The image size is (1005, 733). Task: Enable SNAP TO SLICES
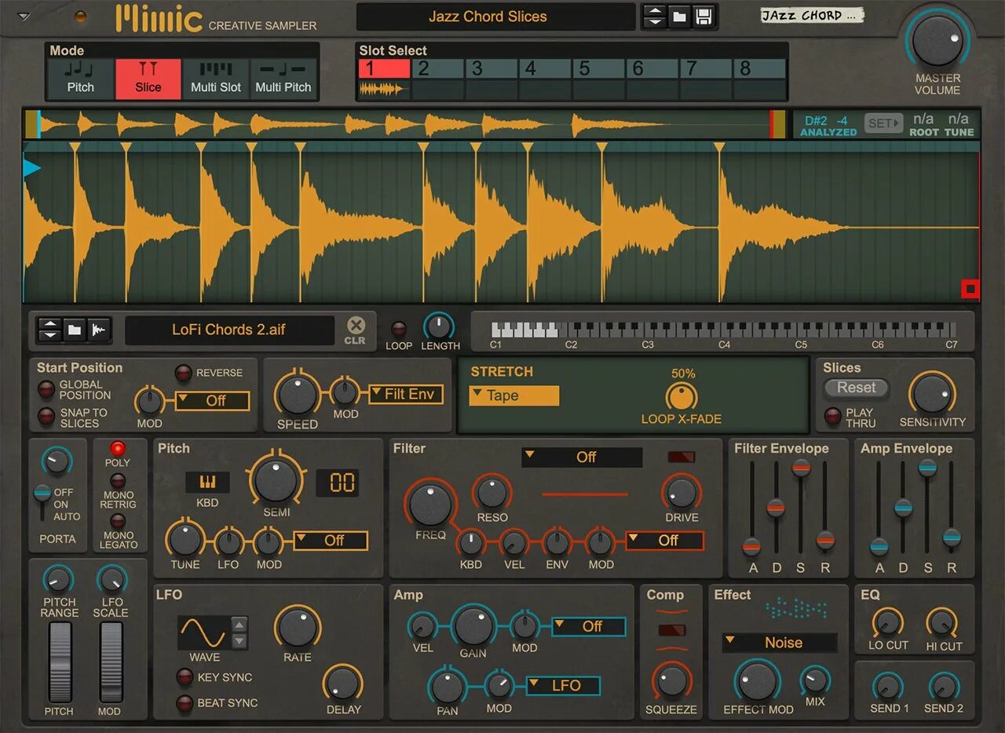[x=46, y=417]
